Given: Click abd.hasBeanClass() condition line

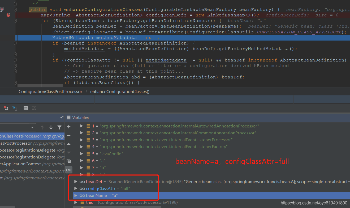Looking at the screenshot, I should click(x=102, y=83).
